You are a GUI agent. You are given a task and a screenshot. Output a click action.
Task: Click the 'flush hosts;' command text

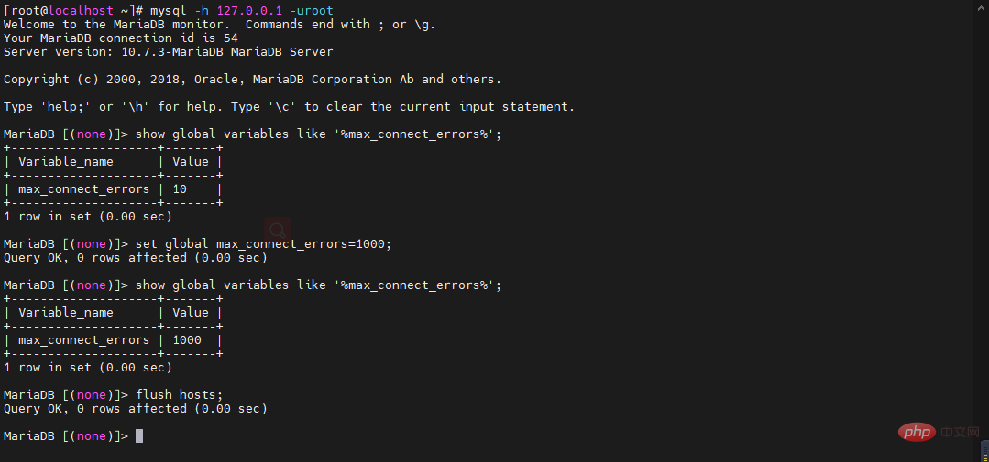pos(180,394)
